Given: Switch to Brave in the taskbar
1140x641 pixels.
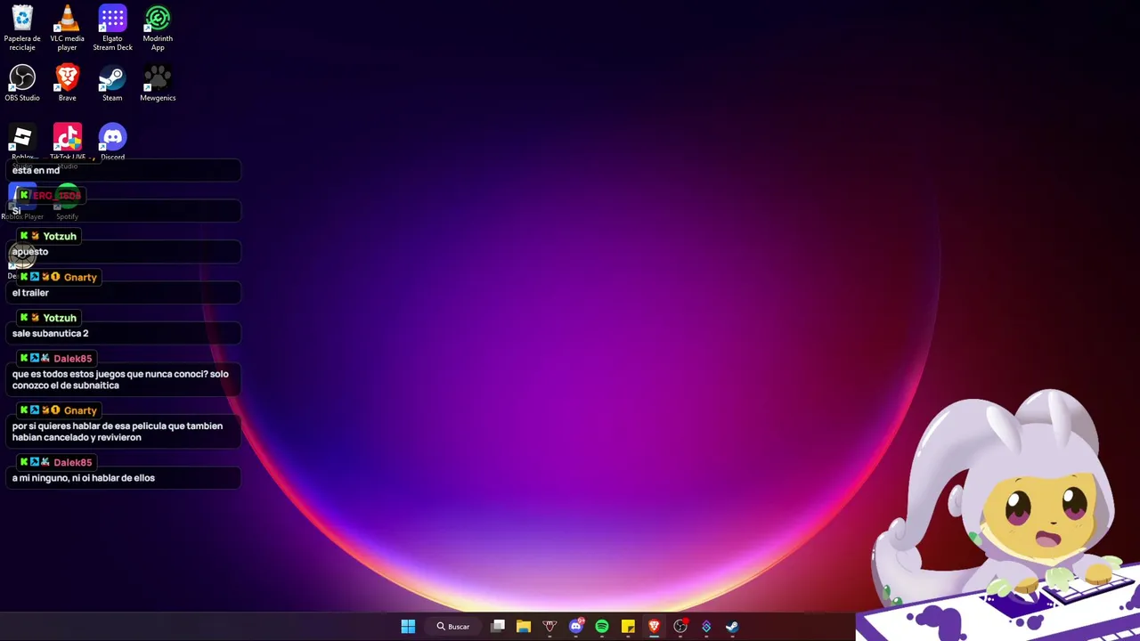Looking at the screenshot, I should click(654, 627).
